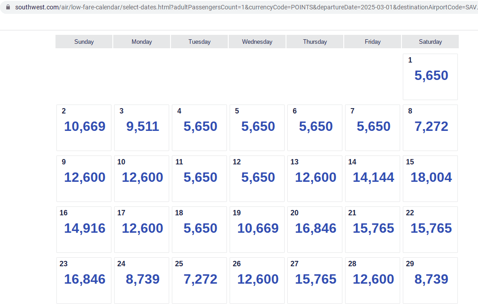Click the 5,650 fare on Tuesday the 18th
The height and width of the screenshot is (306, 478).
[199, 228]
